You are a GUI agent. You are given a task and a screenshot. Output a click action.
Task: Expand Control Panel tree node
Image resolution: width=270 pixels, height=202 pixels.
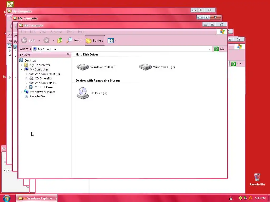26,87
